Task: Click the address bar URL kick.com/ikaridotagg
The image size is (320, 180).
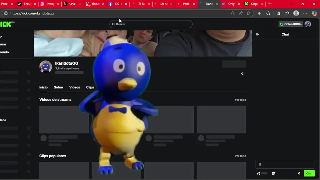Action: pyautogui.click(x=32, y=13)
